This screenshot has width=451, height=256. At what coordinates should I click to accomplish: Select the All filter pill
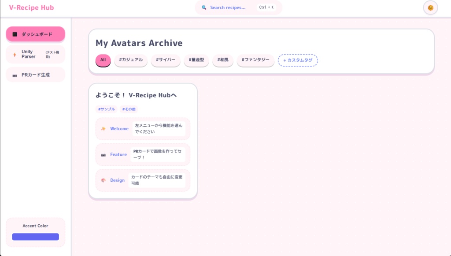[x=103, y=60]
